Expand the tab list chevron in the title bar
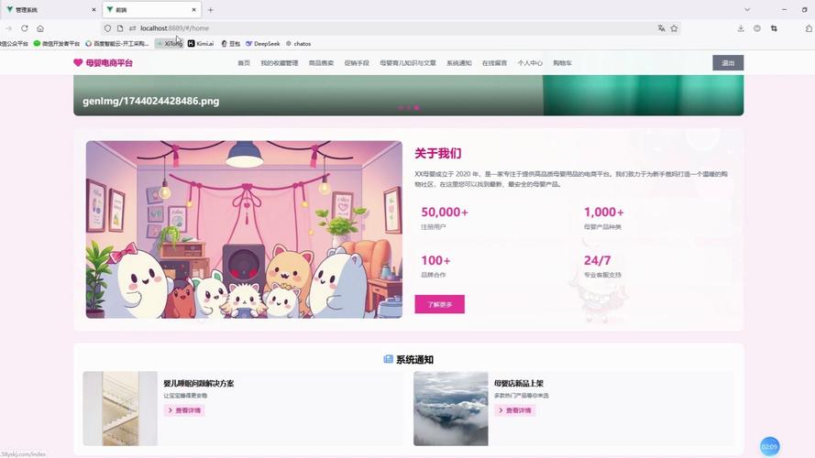Image resolution: width=815 pixels, height=458 pixels. (x=747, y=10)
